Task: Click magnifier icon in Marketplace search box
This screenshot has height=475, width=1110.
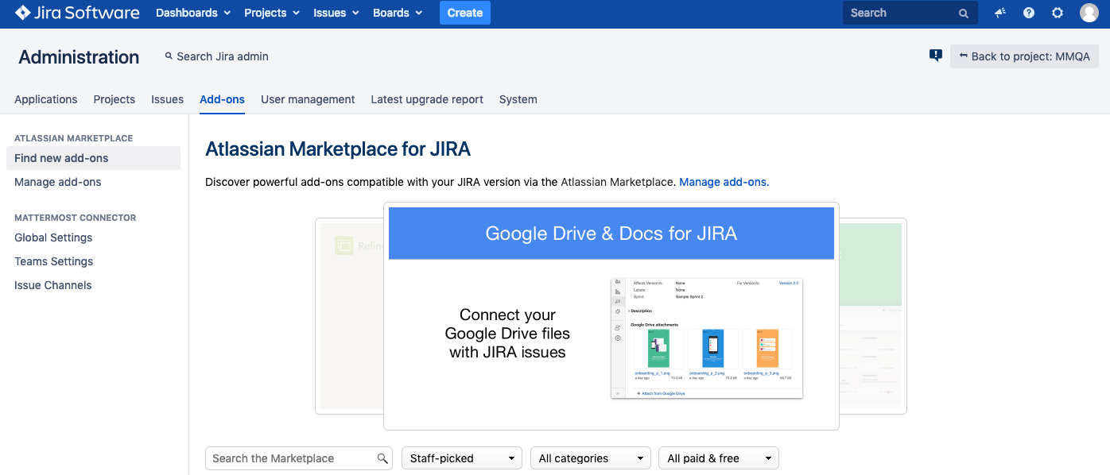Action: pos(382,458)
